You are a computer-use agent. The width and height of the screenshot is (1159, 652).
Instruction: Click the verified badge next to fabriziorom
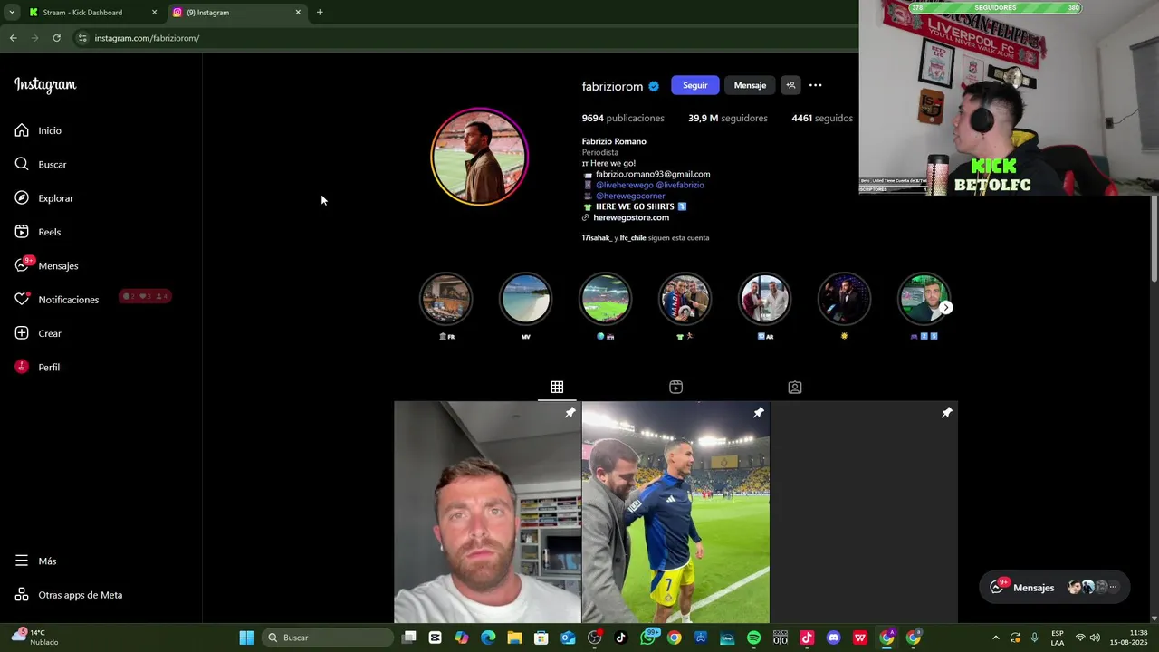tap(654, 86)
